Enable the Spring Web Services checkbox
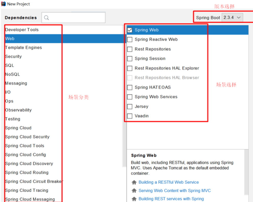Screen dimensions: 253x202 pyautogui.click(x=130, y=97)
